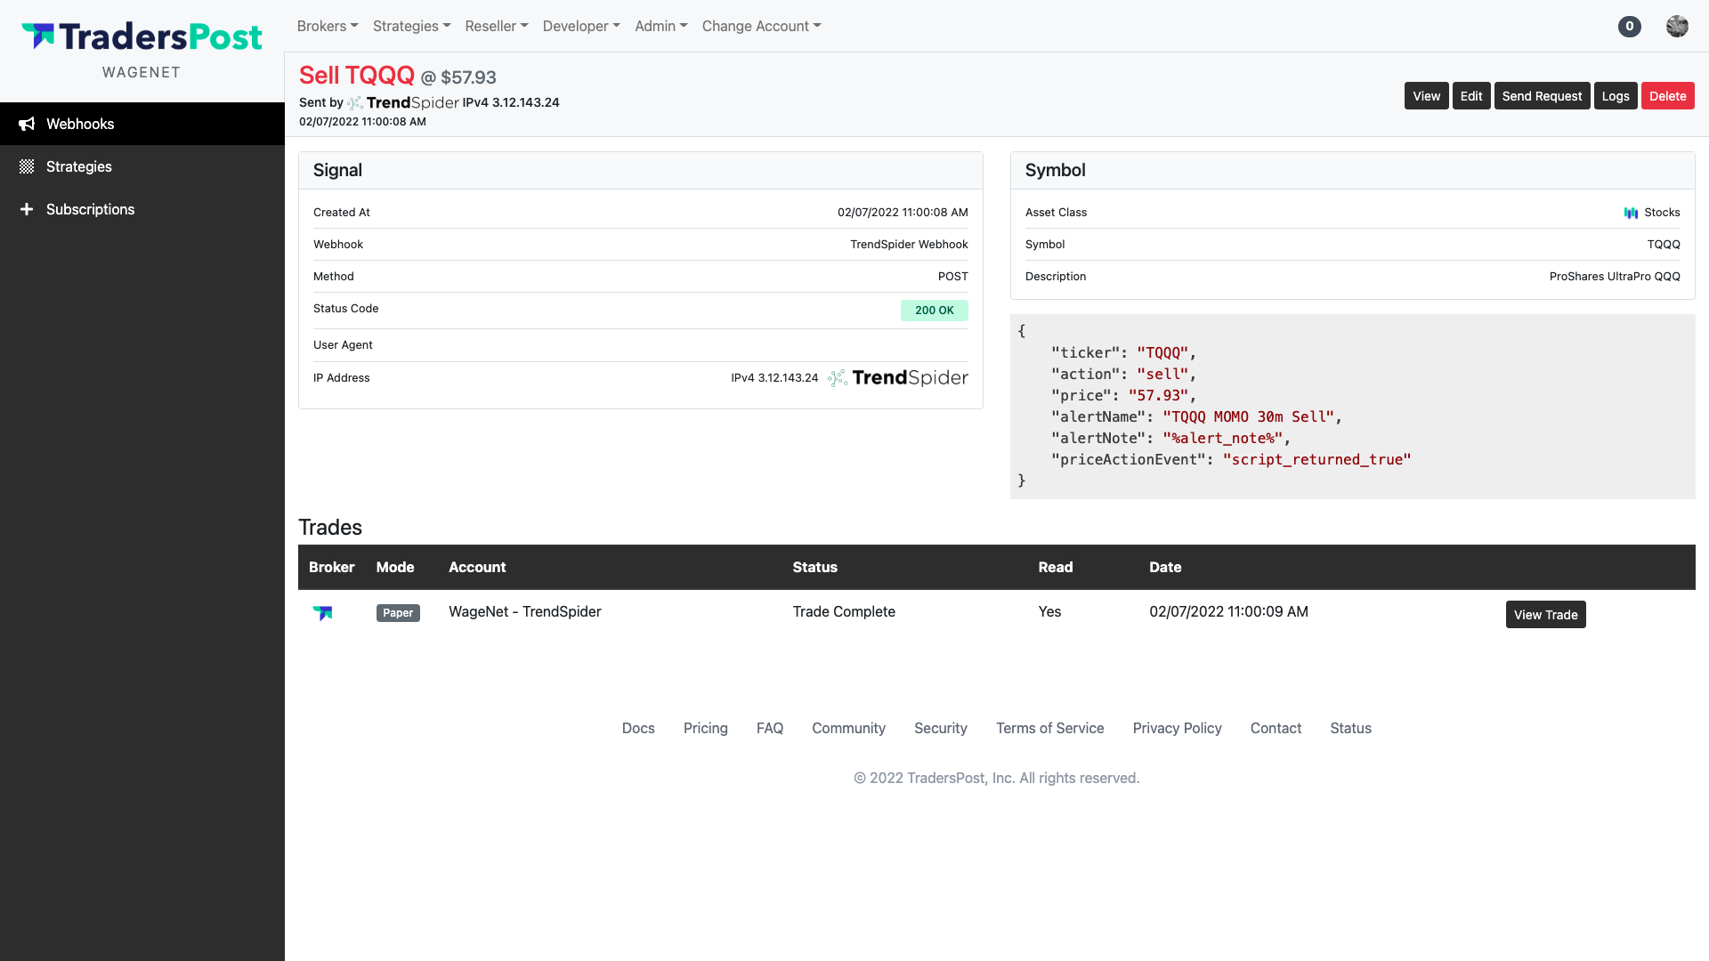Click the red Delete button
The image size is (1709, 961).
[1667, 96]
